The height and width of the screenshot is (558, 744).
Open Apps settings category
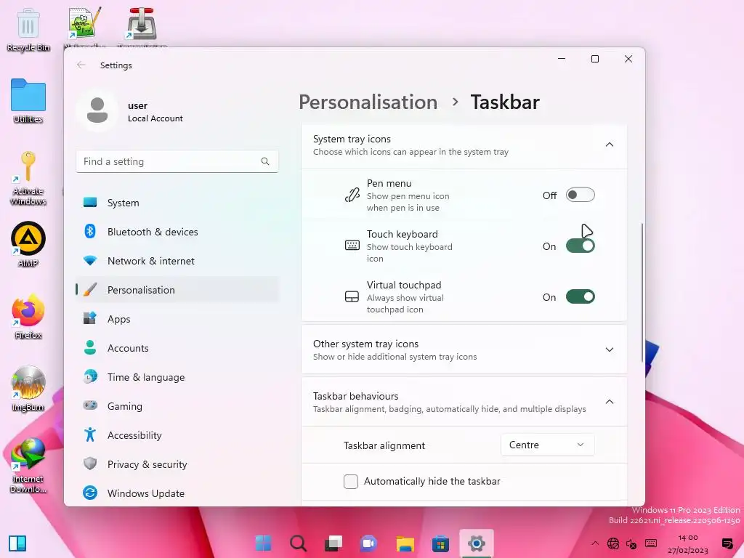pyautogui.click(x=177, y=319)
